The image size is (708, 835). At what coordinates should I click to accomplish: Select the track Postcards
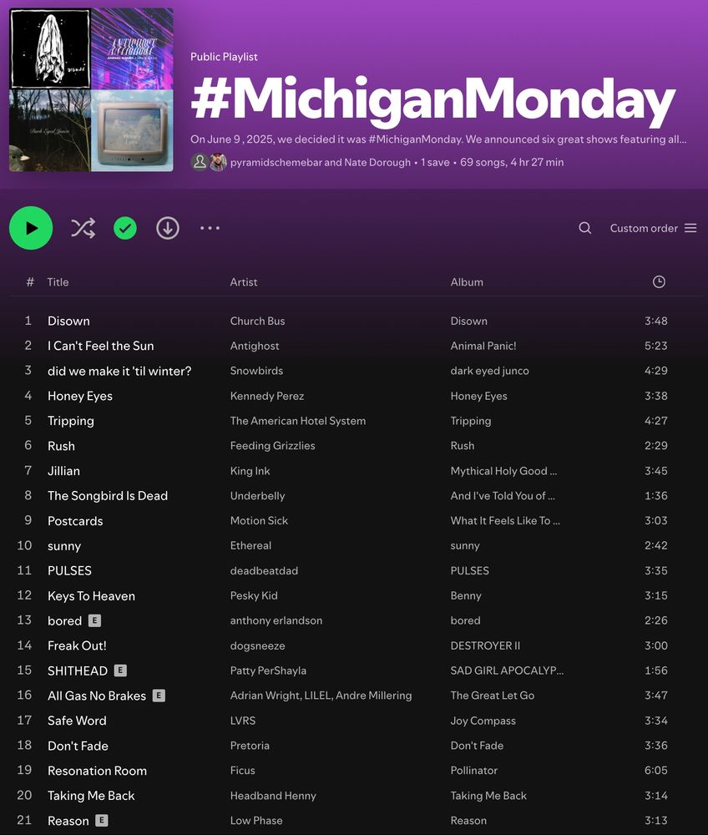pos(75,521)
